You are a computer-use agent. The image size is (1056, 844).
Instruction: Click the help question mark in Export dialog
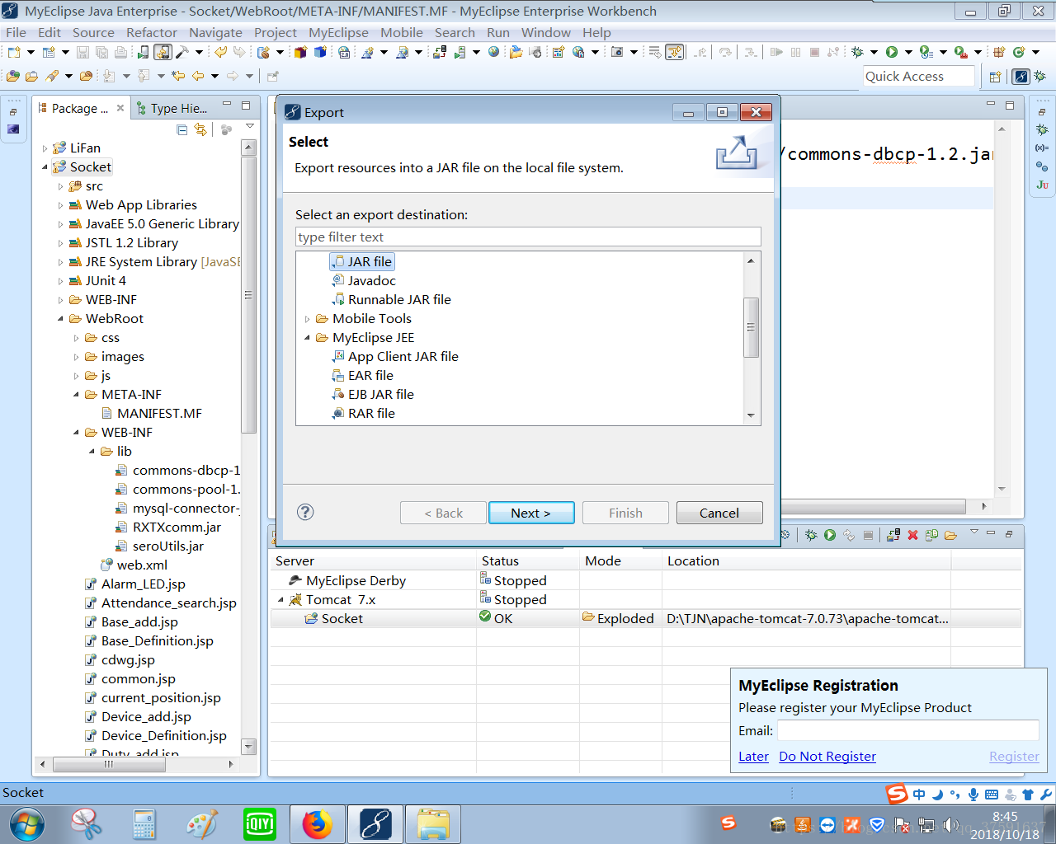pos(305,512)
